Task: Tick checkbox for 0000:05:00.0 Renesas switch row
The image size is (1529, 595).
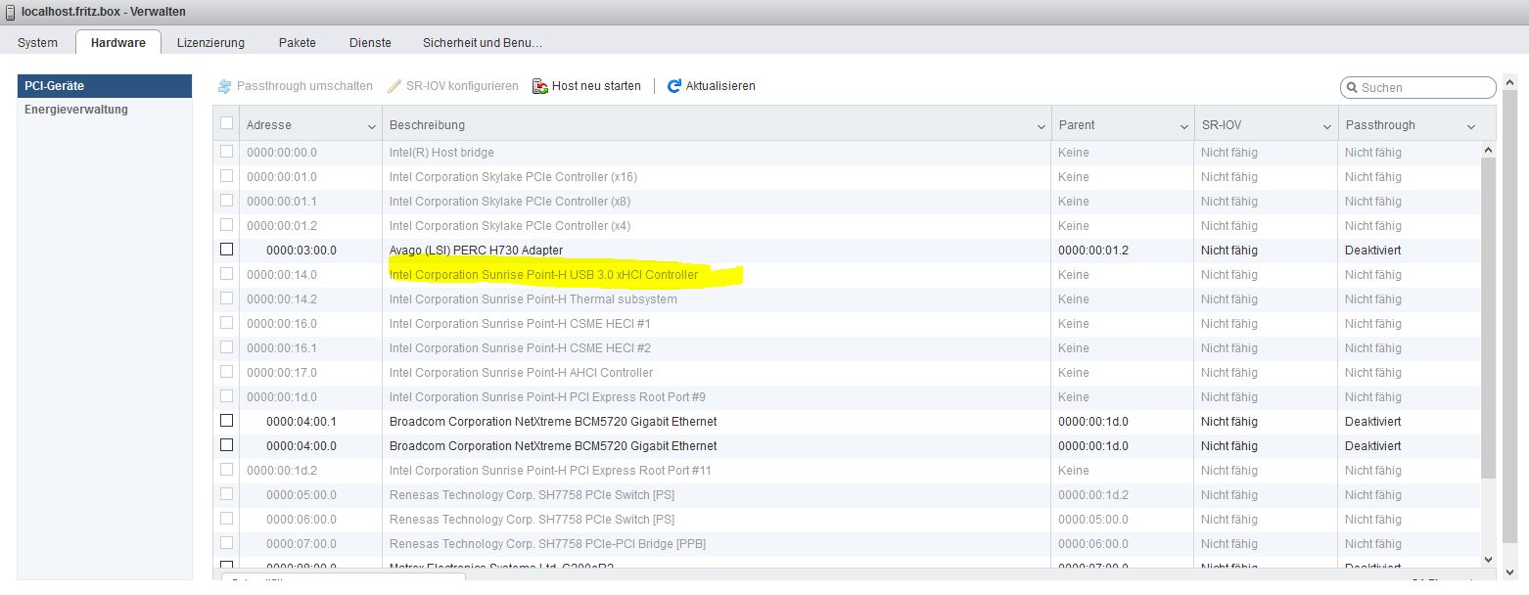Action: tap(227, 494)
